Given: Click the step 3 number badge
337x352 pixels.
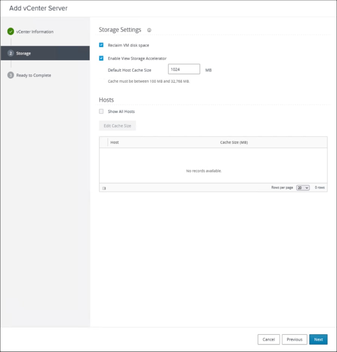Looking at the screenshot, I should pos(11,75).
